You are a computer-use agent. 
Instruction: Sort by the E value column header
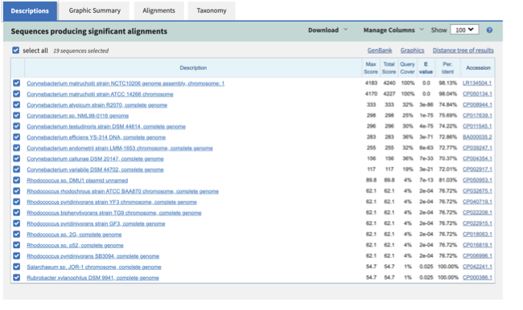coord(426,68)
